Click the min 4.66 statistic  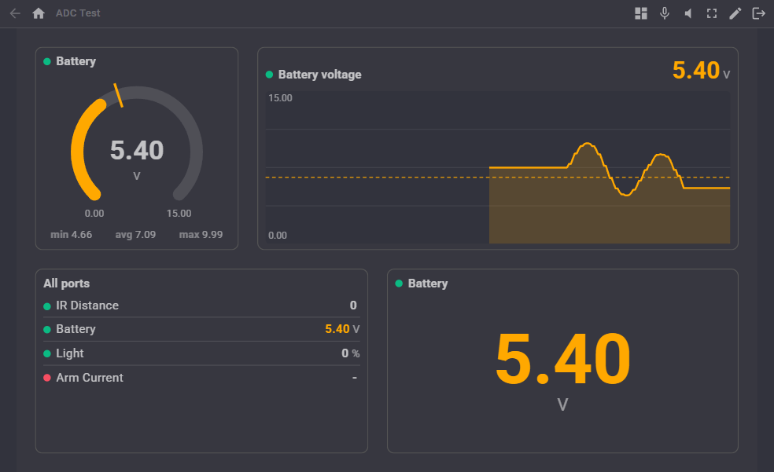click(x=71, y=235)
